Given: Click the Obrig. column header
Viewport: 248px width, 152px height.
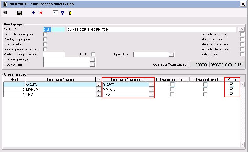Looking at the screenshot, I should pos(233,80).
